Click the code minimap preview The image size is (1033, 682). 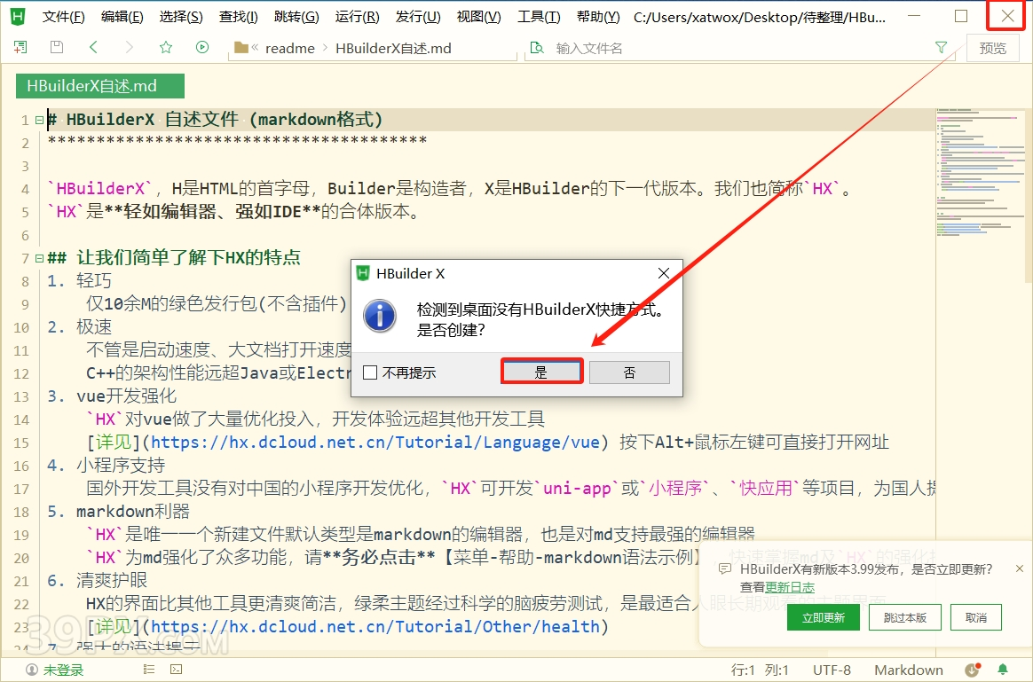pos(982,172)
